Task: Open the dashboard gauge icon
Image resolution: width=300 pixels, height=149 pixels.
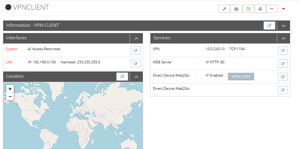Action: pyautogui.click(x=236, y=9)
